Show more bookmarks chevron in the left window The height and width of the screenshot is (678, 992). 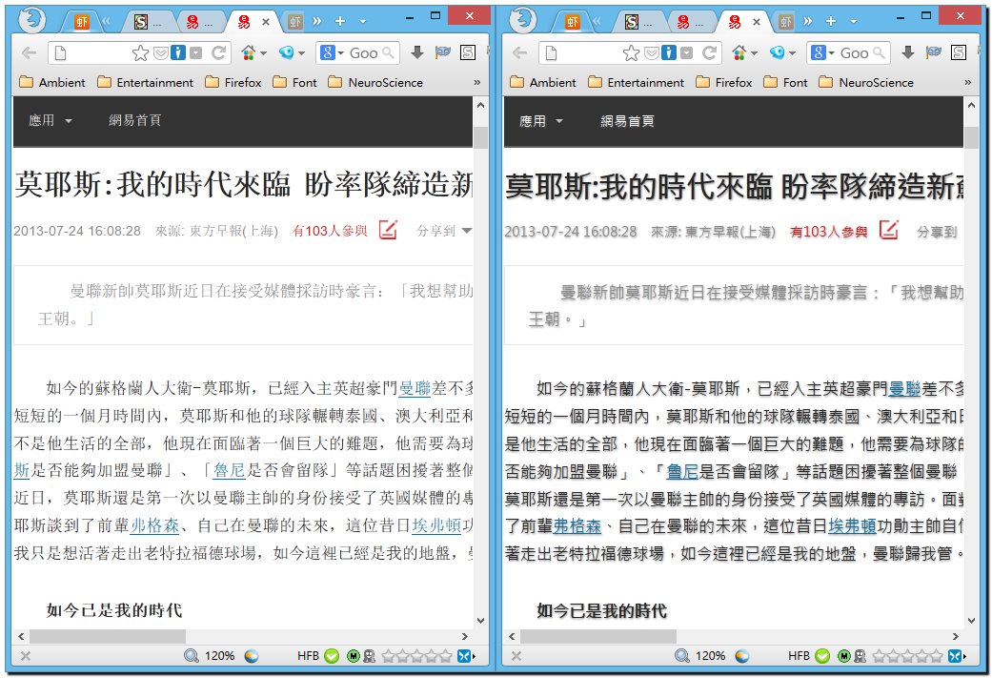[476, 82]
